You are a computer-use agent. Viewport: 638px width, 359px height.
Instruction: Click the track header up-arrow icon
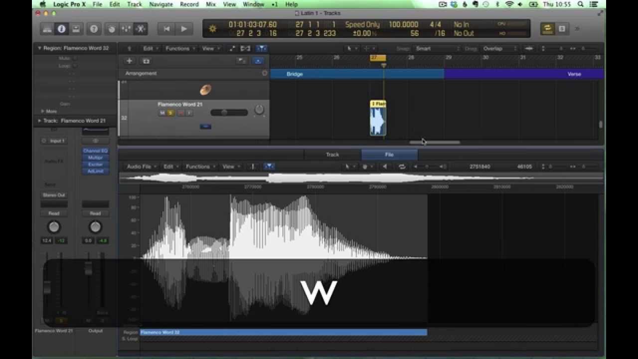[x=130, y=48]
